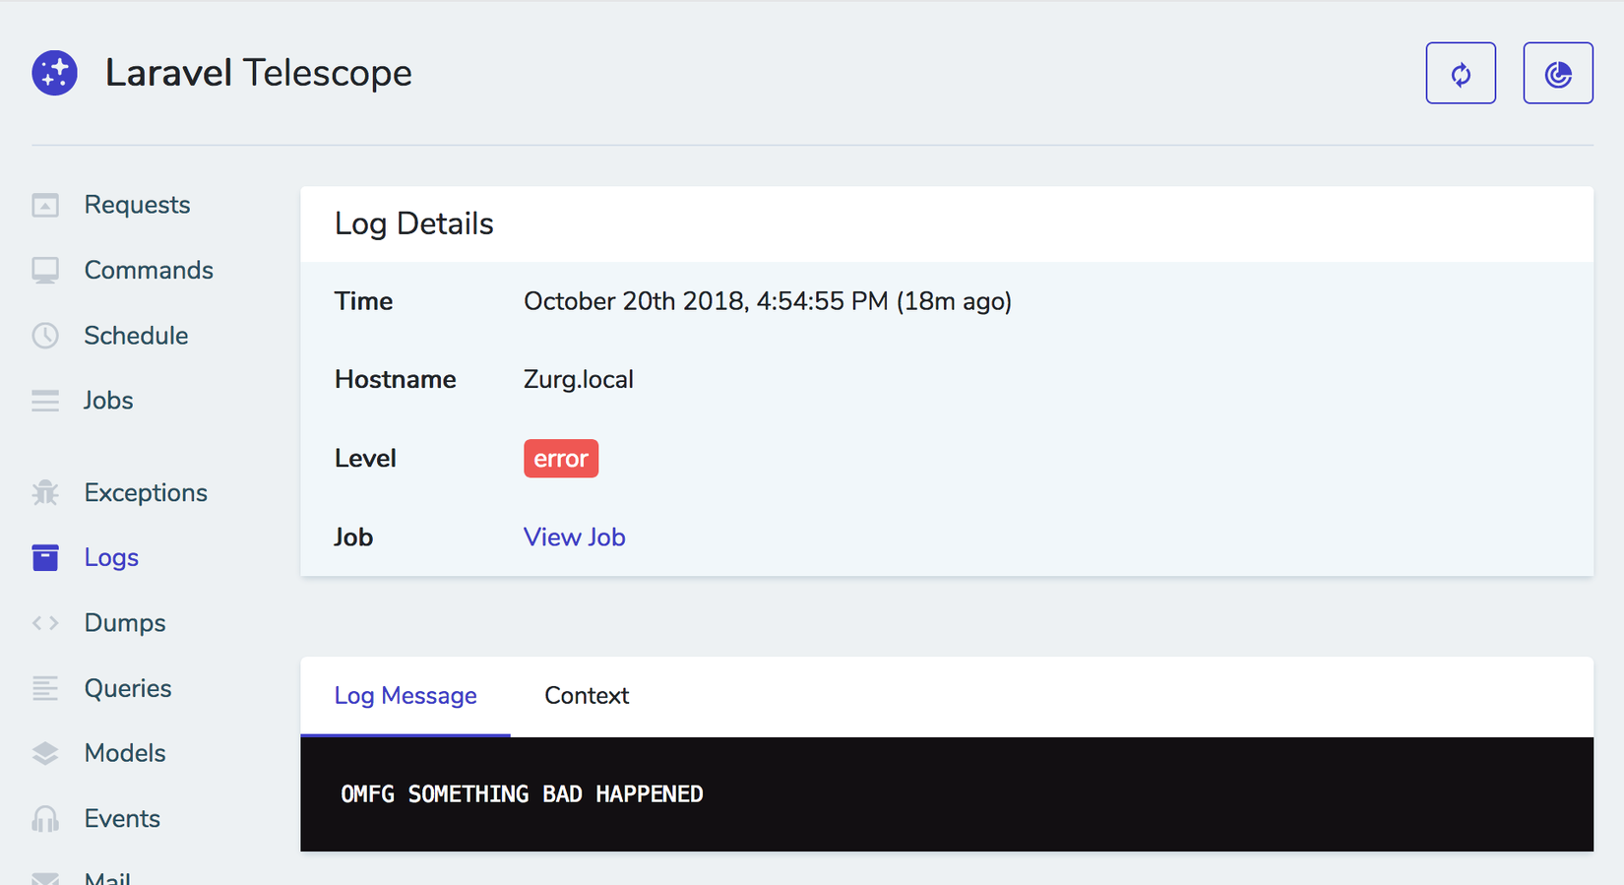Image resolution: width=1624 pixels, height=885 pixels.
Task: Switch to the Context tab
Action: point(587,696)
